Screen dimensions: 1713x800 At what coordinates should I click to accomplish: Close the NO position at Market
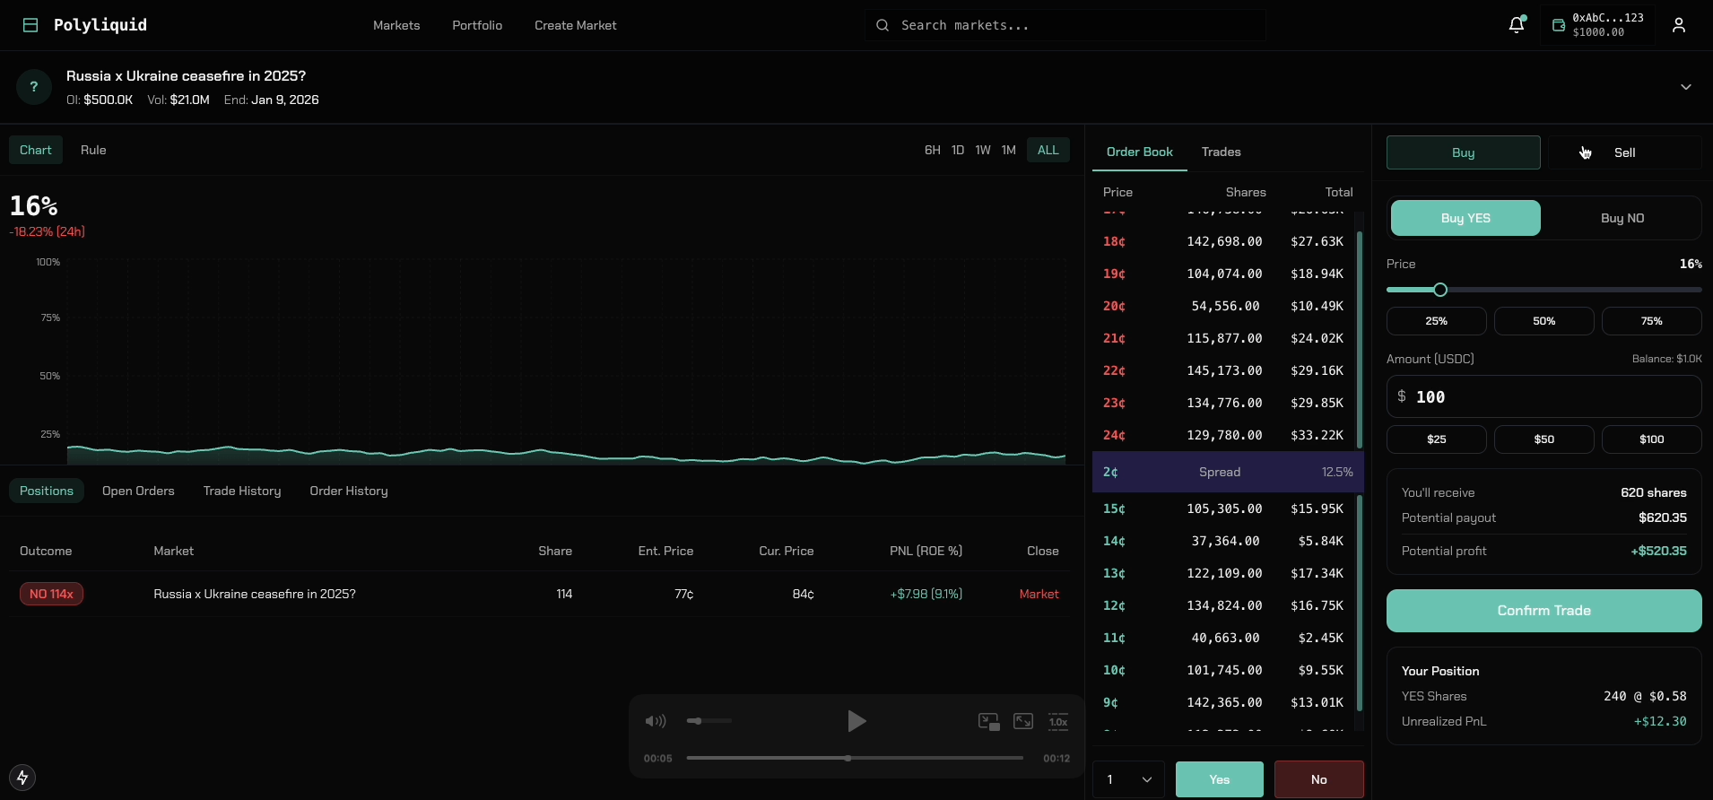tap(1039, 594)
